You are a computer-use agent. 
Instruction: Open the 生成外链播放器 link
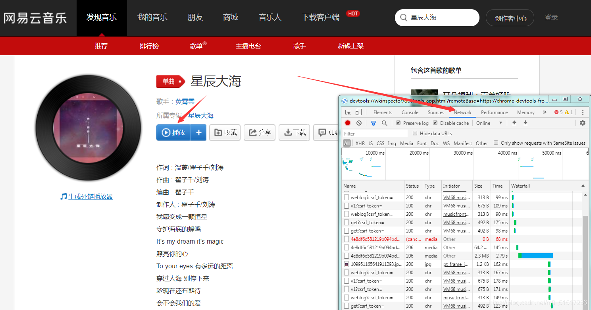[90, 196]
